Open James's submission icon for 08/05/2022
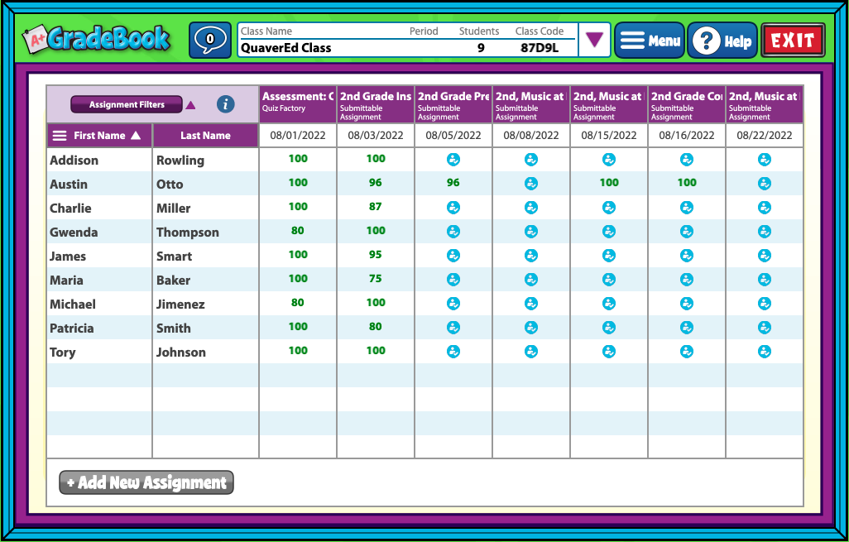 (x=453, y=256)
